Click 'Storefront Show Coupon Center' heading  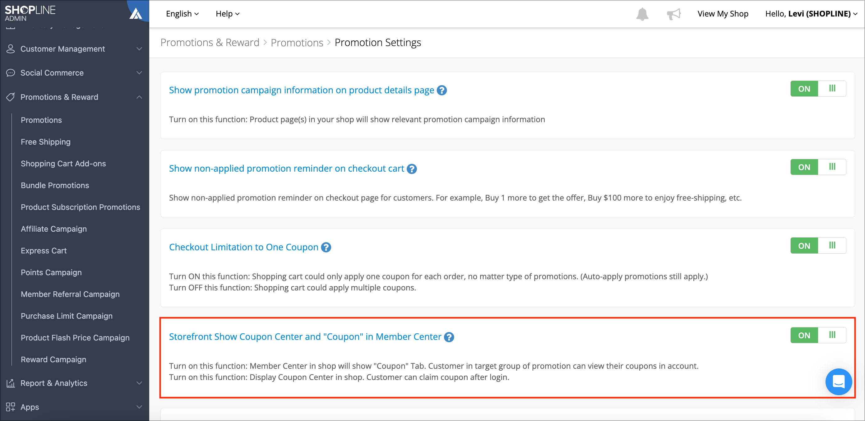(x=305, y=337)
